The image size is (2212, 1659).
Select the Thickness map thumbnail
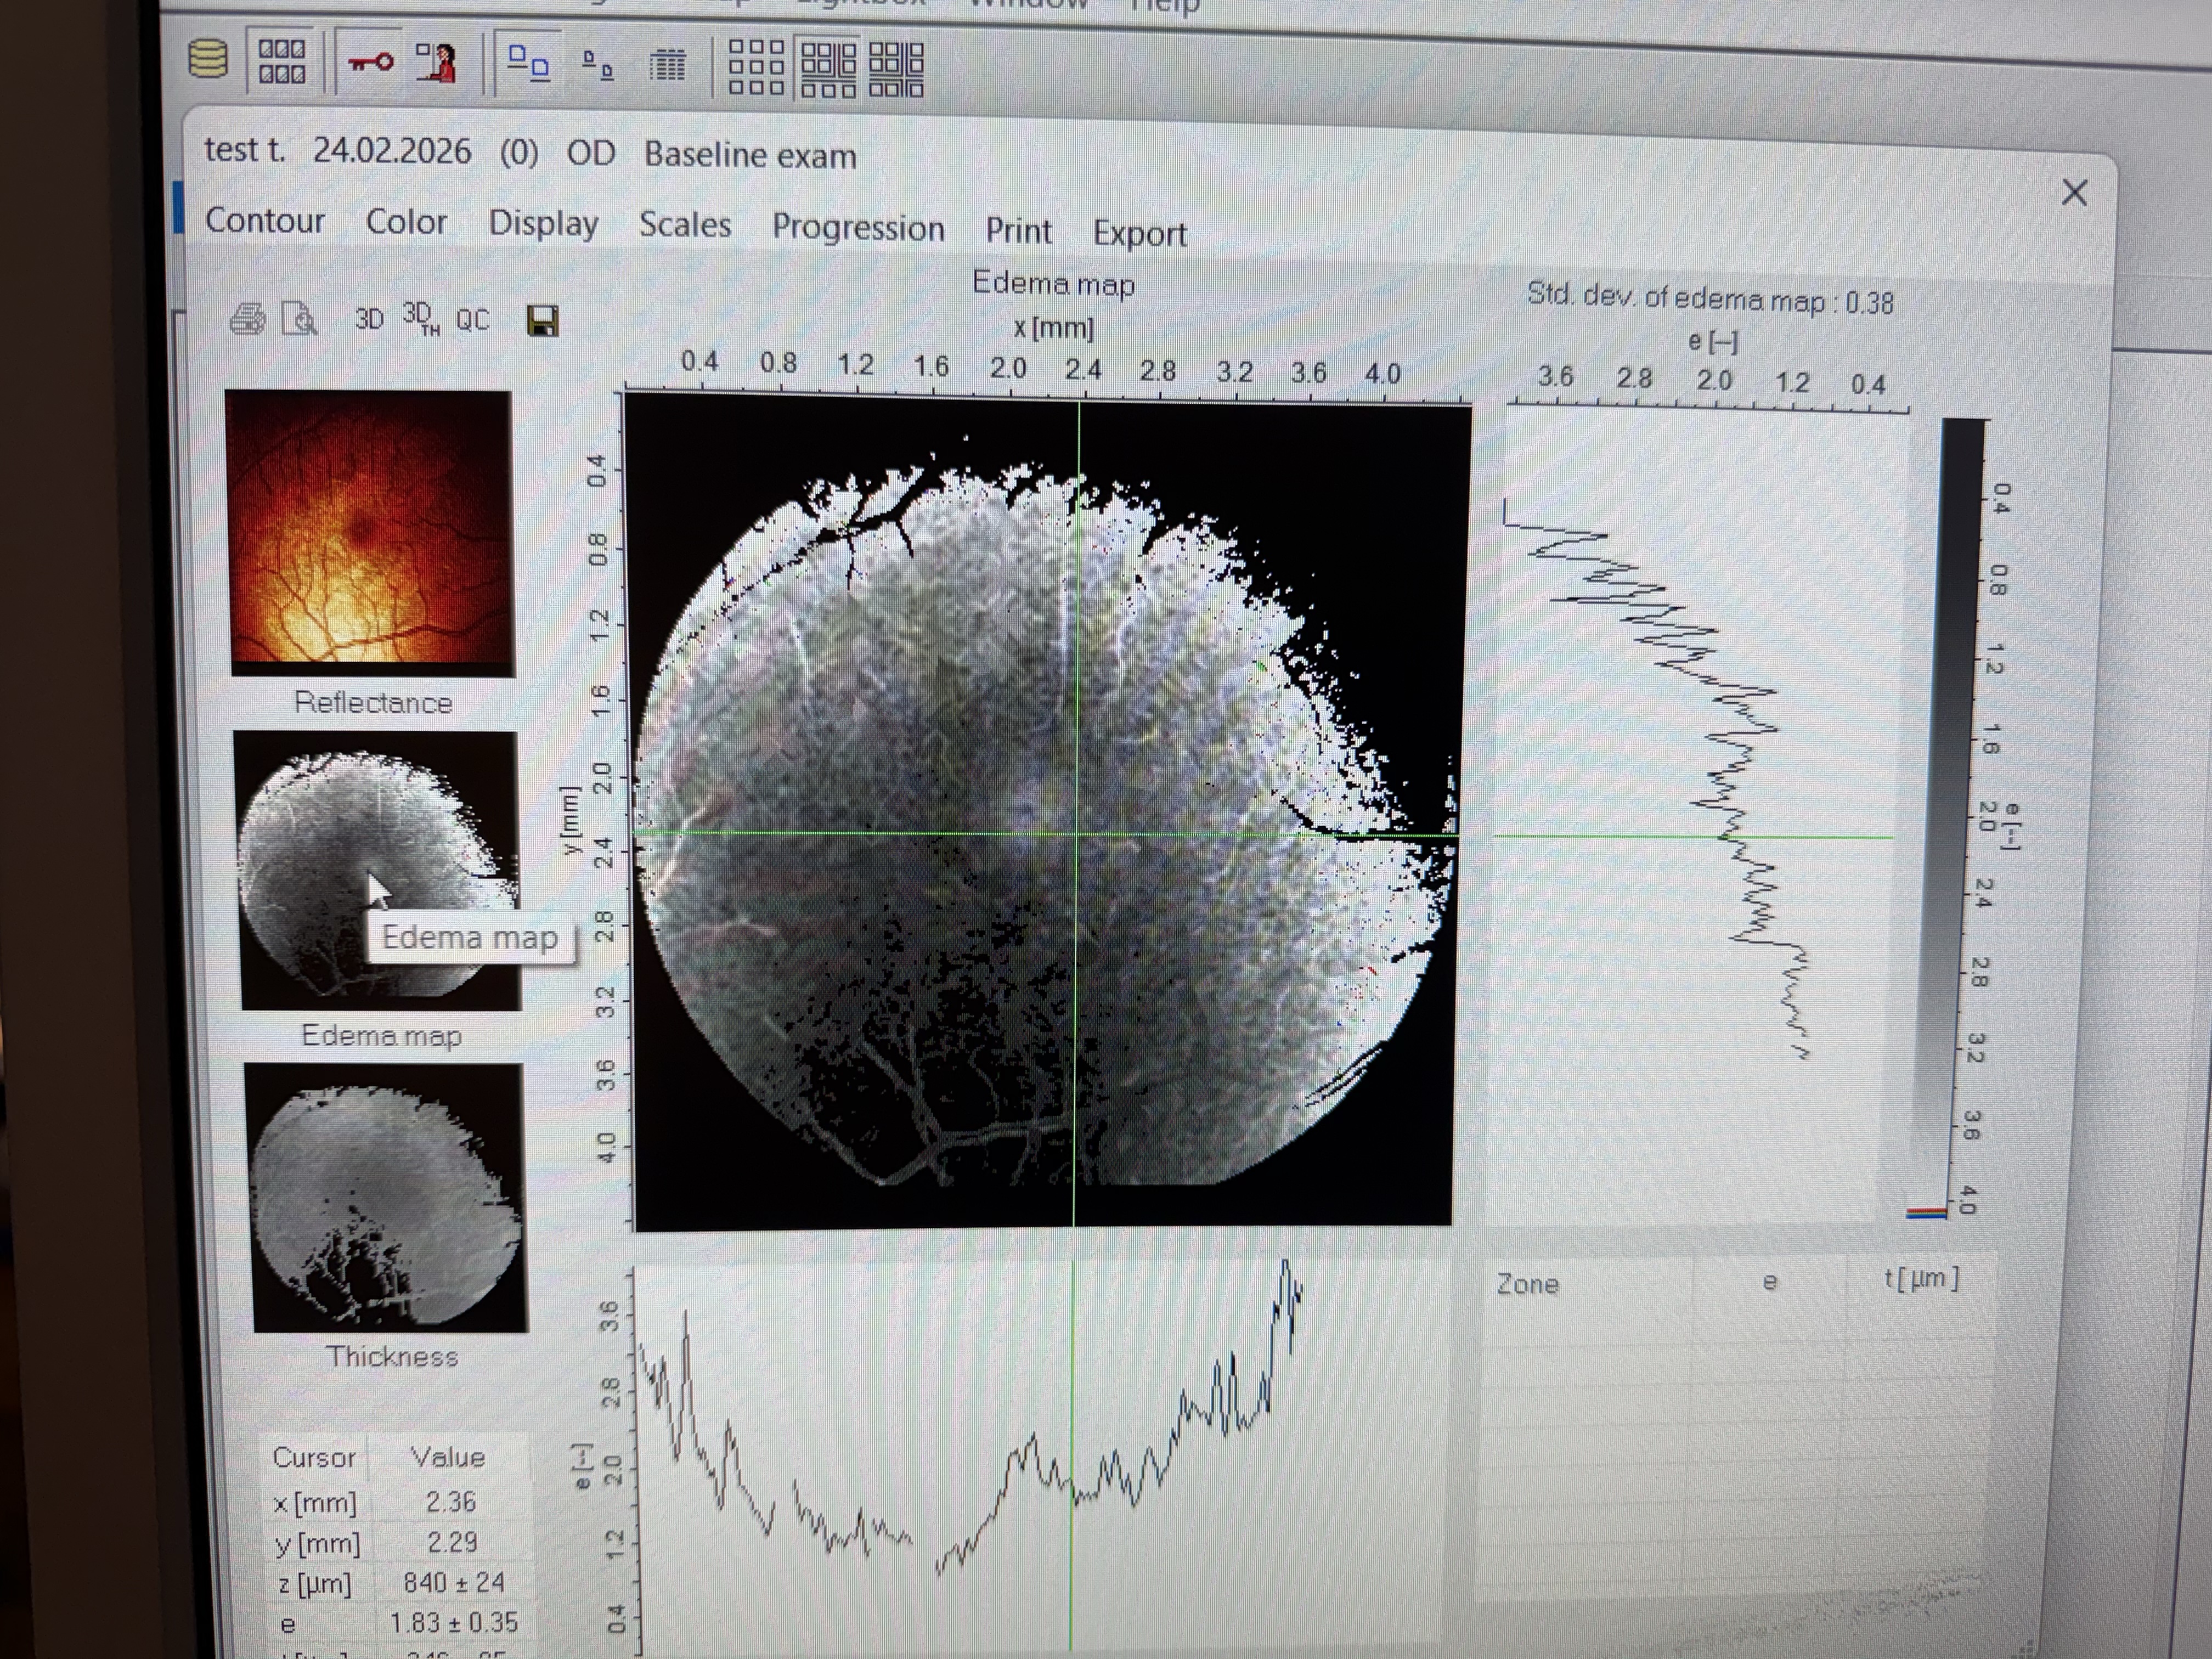coord(387,1198)
